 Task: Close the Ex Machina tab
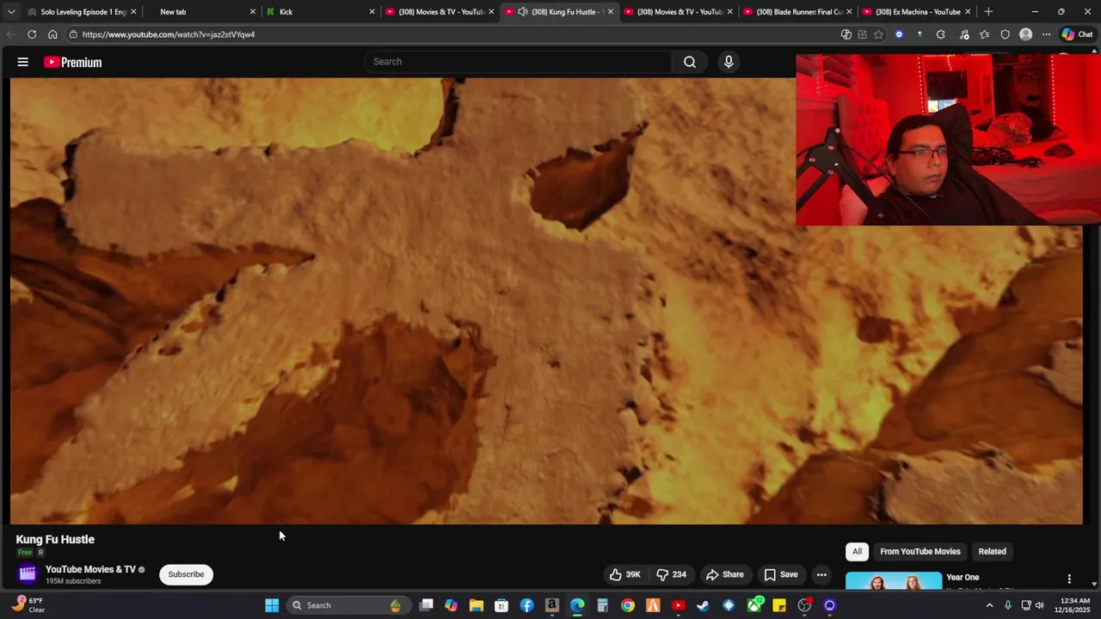point(968,12)
